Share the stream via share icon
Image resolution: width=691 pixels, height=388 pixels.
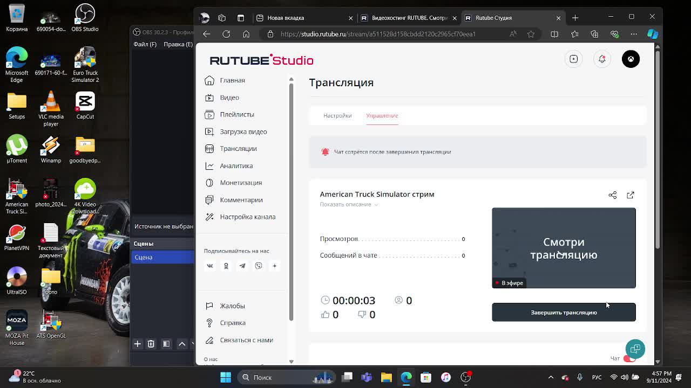click(x=612, y=195)
